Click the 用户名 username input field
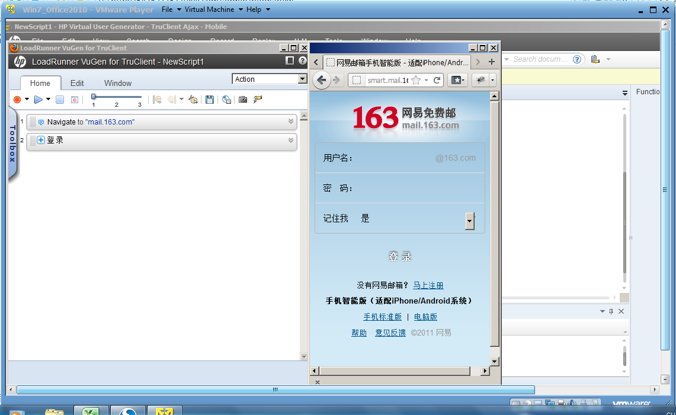Screen dimensions: 676x415 coord(400,158)
